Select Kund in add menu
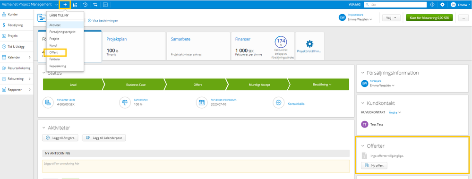 pos(65,45)
